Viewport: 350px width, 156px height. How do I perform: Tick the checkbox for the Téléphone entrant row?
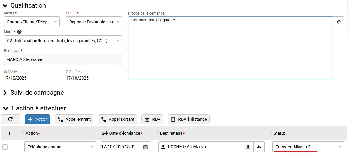(x=5, y=147)
